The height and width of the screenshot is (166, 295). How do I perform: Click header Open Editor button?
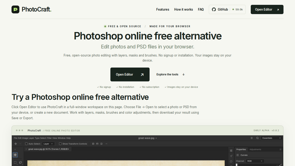267,10
